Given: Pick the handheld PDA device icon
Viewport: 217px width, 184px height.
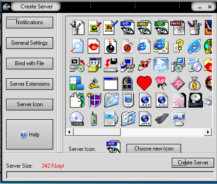Looking at the screenshot, I should point(128,100).
